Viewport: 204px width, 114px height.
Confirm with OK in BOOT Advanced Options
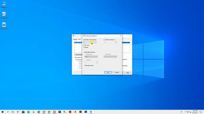coord(108,73)
